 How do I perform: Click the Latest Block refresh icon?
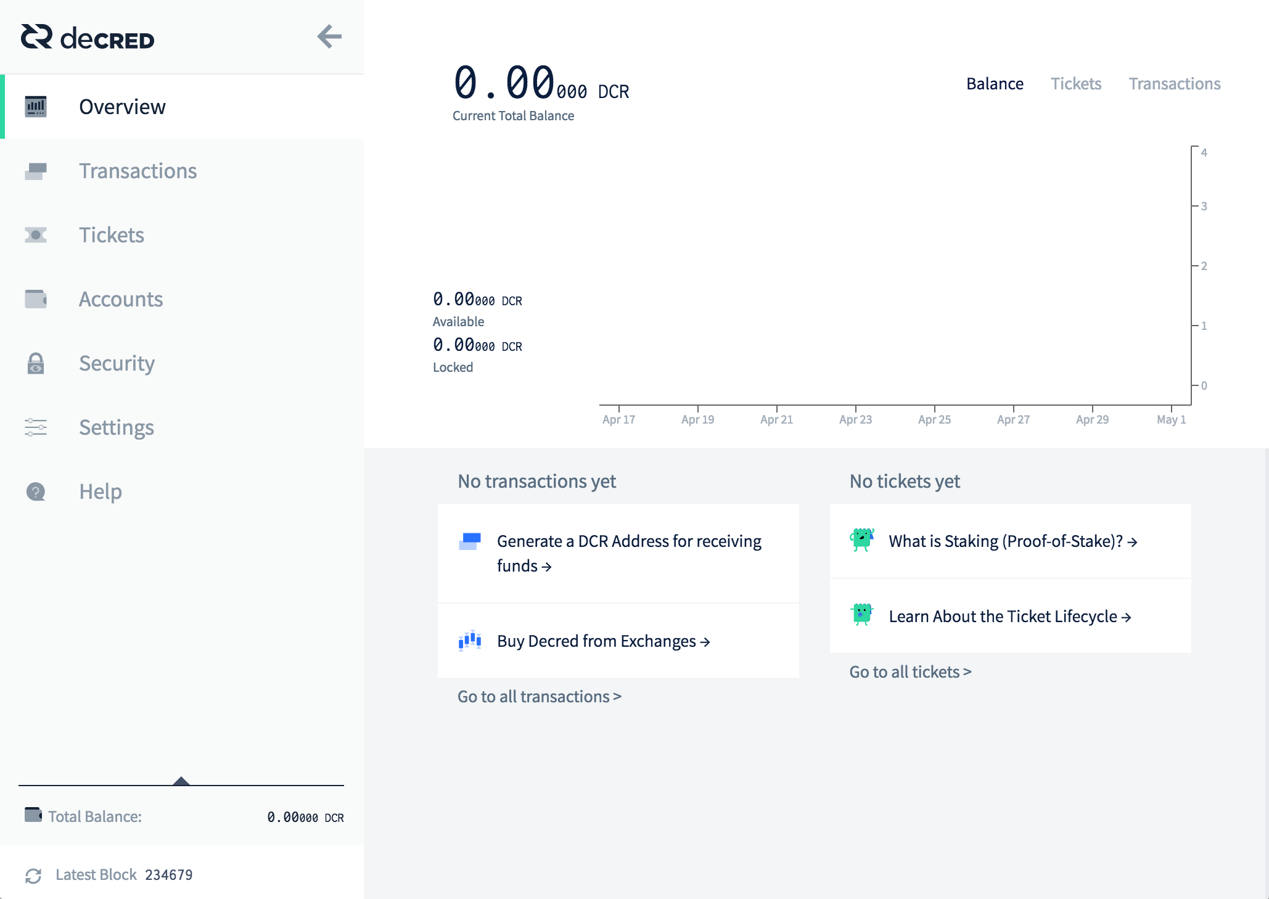point(33,876)
